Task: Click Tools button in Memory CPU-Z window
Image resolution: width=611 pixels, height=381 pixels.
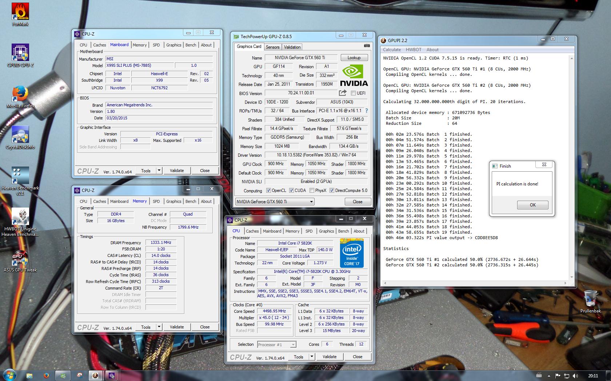Action: point(146,327)
